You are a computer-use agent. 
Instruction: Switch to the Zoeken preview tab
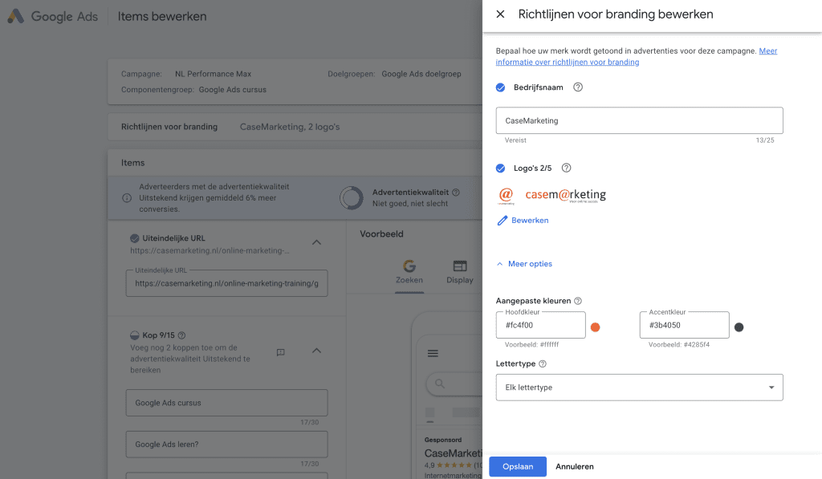pos(409,272)
